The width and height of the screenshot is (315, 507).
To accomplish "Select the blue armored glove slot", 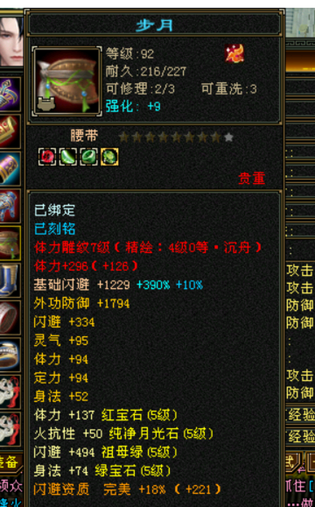I will (9, 206).
